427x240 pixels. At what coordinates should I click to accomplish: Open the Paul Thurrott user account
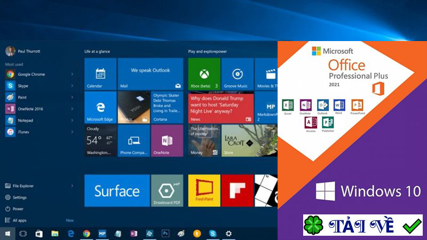pos(22,51)
